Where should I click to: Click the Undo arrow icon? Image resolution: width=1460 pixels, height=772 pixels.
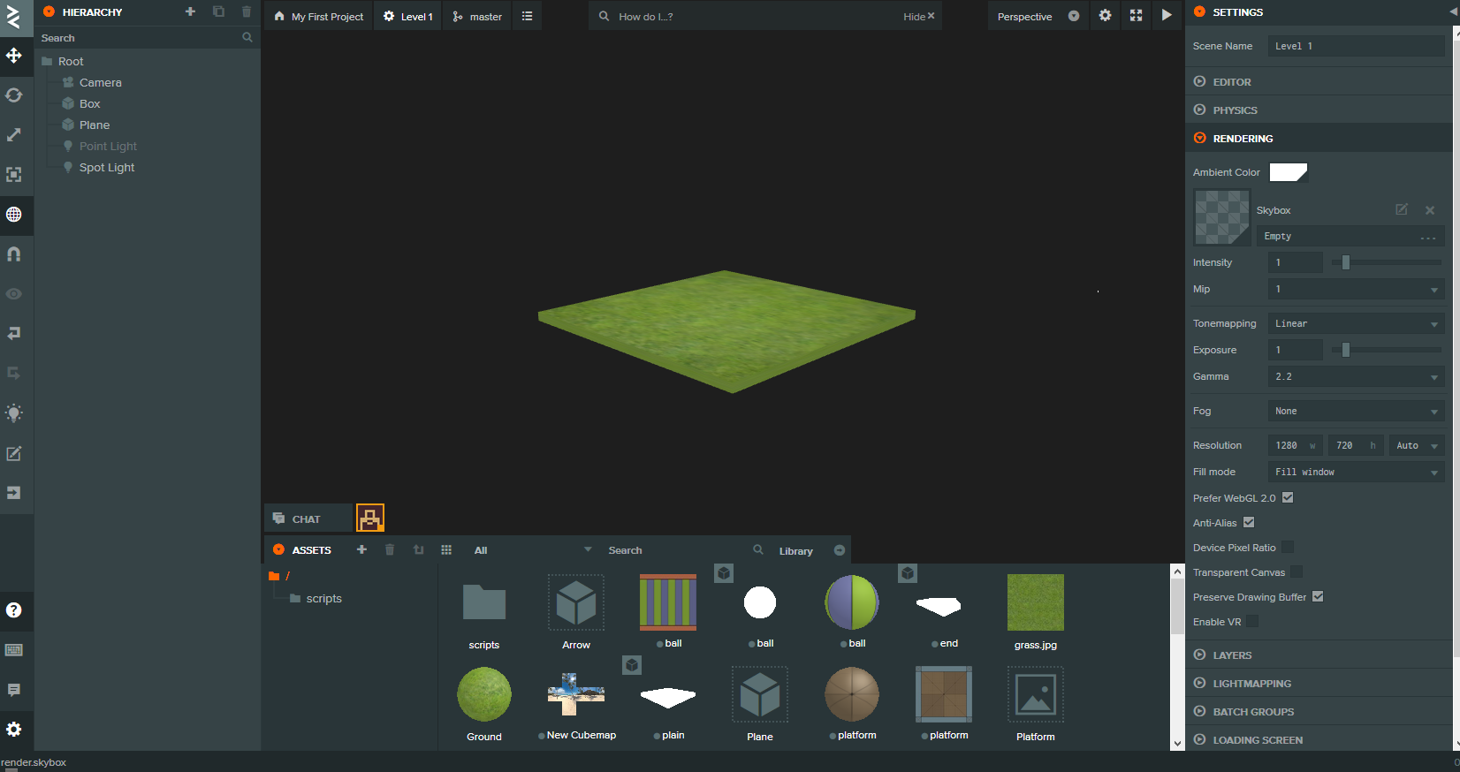(x=14, y=334)
